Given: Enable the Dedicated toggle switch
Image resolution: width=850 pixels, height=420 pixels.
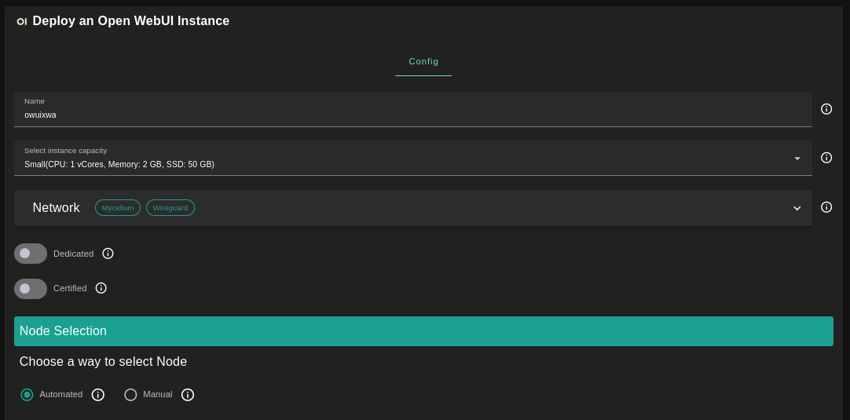Looking at the screenshot, I should 31,254.
